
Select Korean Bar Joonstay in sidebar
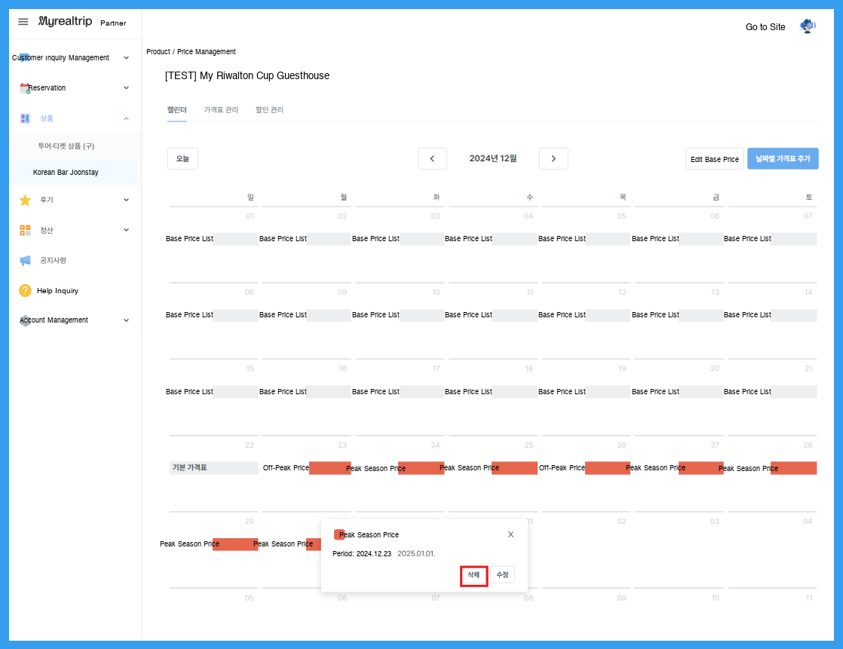[66, 173]
